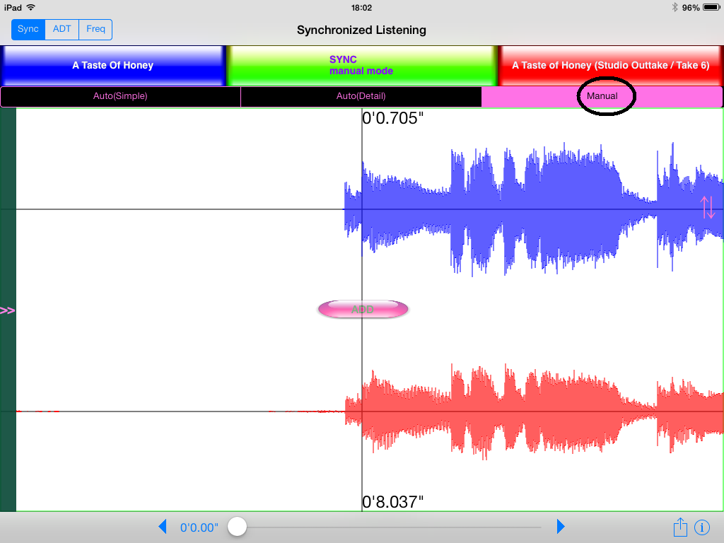Tap the dark green left side strip
This screenshot has height=543, width=724.
tap(8, 310)
